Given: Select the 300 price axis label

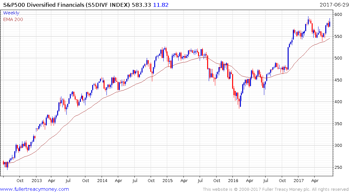Looking at the screenshot, I should point(338,145).
